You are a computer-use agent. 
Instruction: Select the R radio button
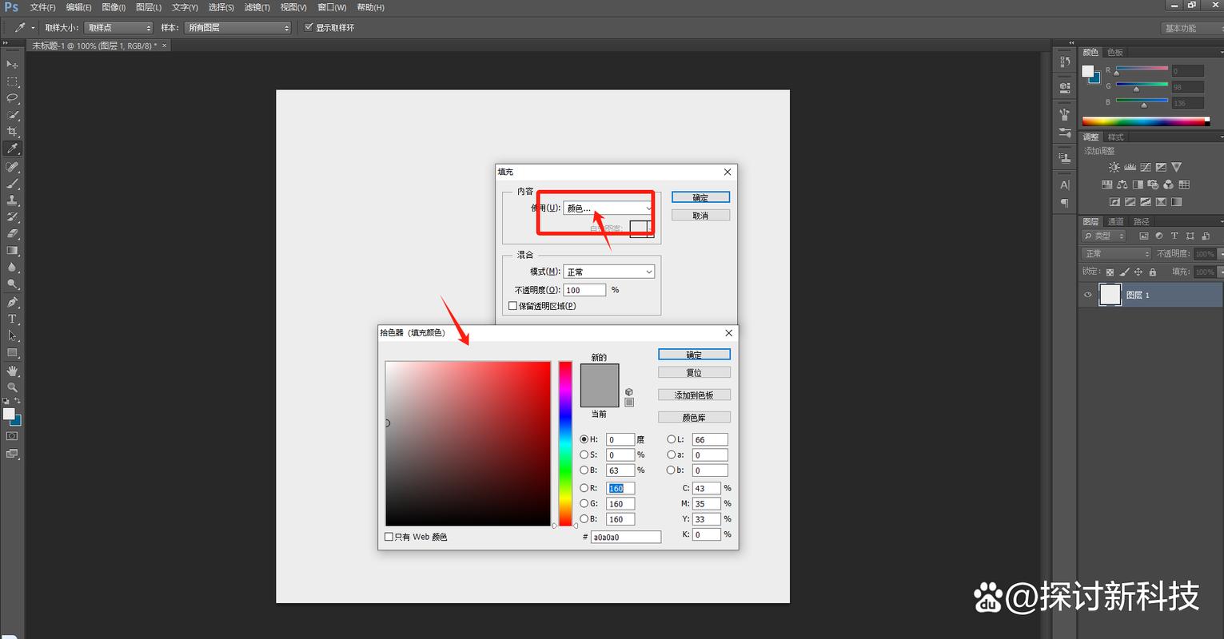pos(584,487)
